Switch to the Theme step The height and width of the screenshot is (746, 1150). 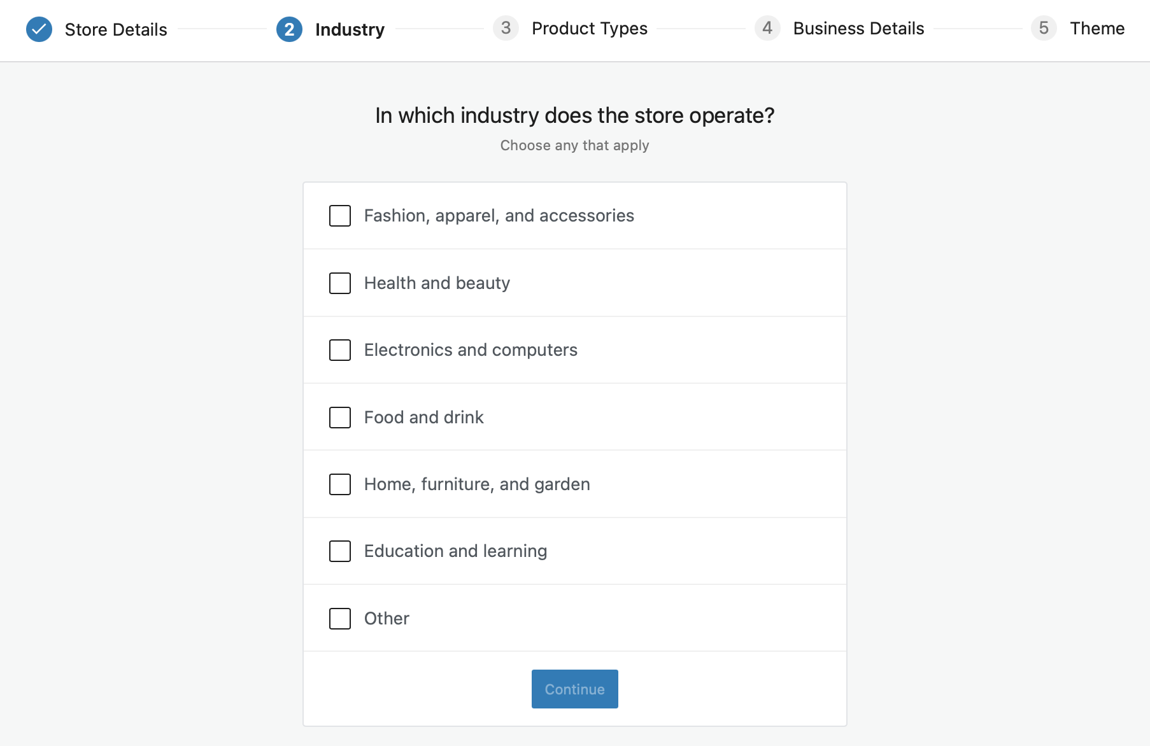(x=1097, y=29)
